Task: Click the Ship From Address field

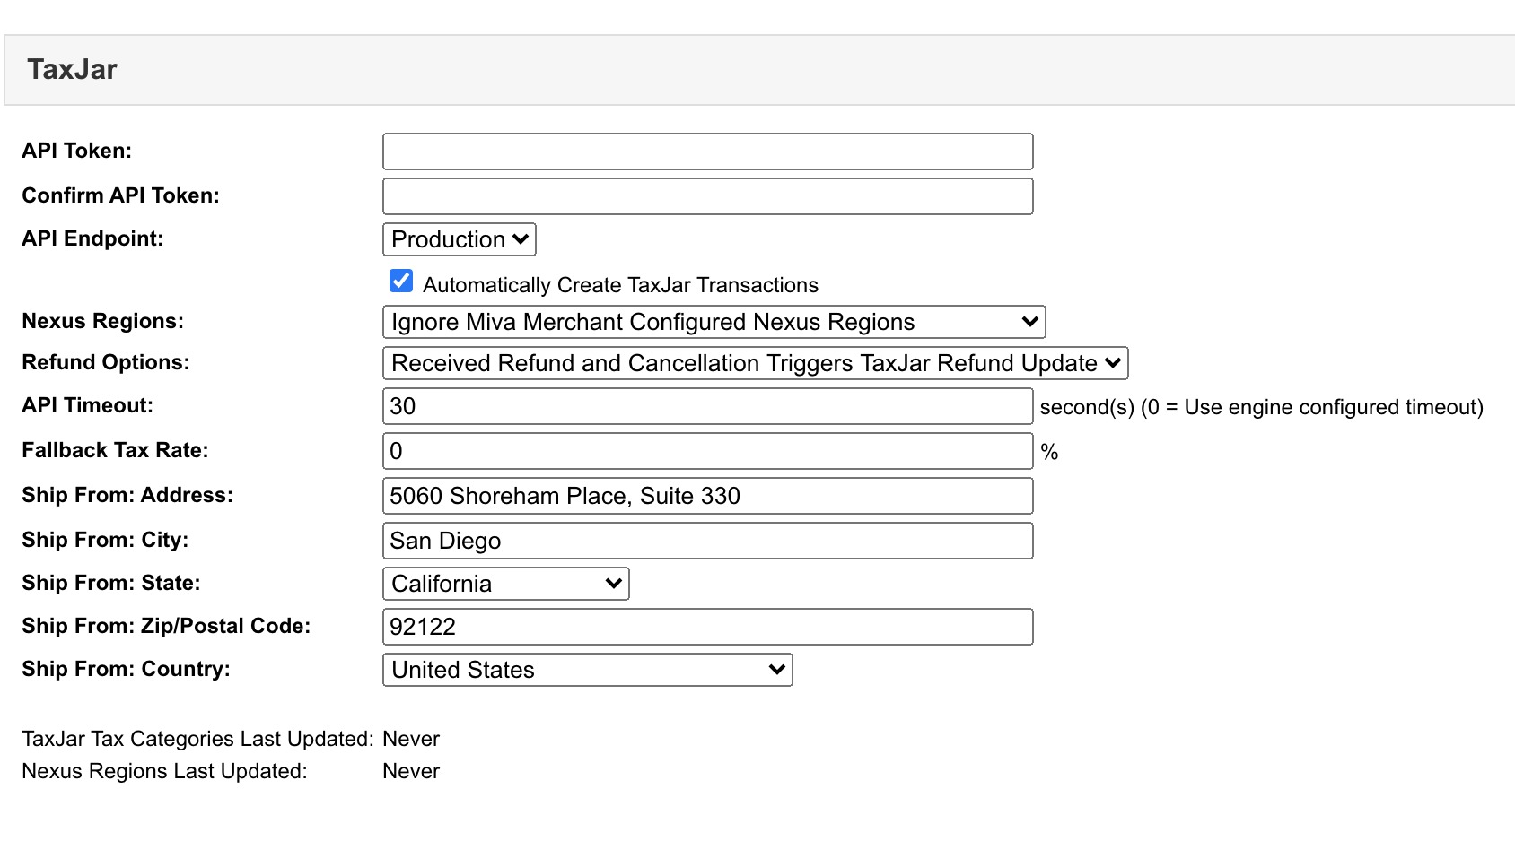Action: click(x=707, y=495)
